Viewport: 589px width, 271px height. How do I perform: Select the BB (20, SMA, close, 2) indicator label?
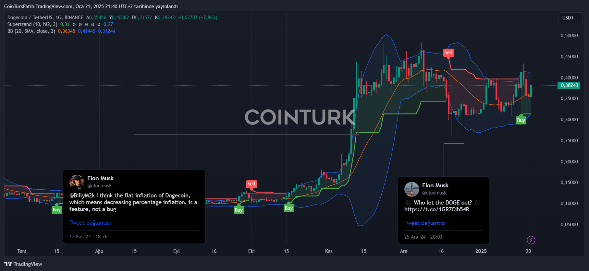tap(31, 31)
